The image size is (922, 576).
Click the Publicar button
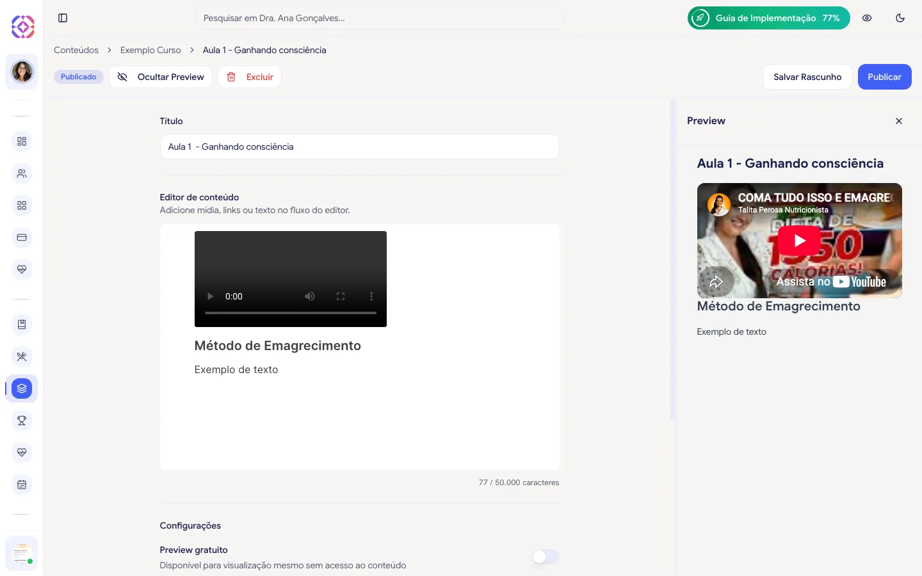click(x=885, y=77)
